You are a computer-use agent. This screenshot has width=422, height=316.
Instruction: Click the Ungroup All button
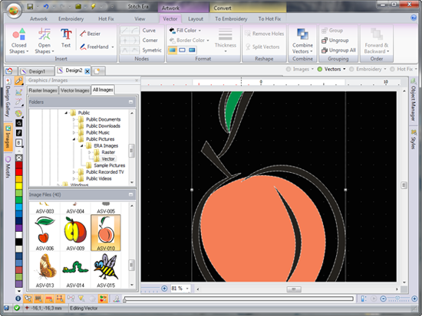pos(338,50)
